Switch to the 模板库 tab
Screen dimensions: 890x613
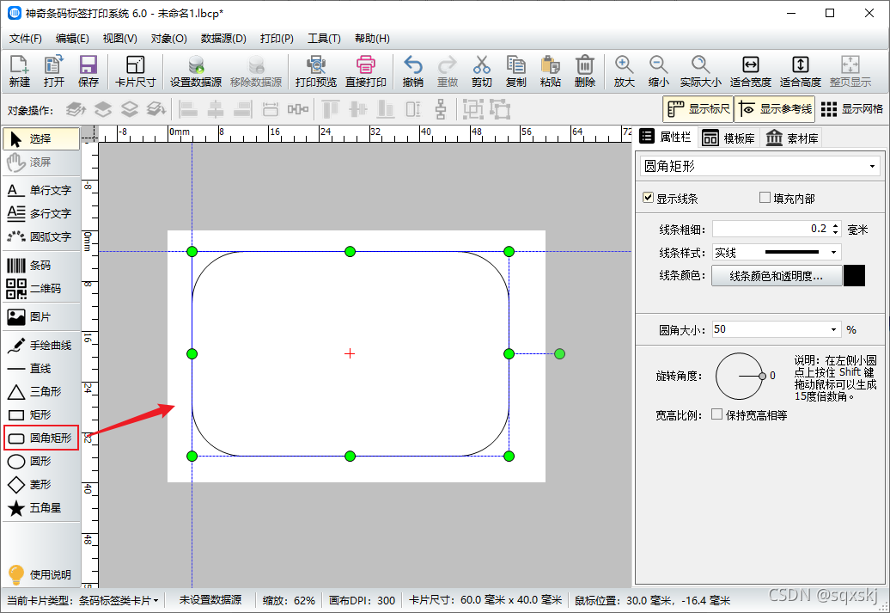[728, 138]
